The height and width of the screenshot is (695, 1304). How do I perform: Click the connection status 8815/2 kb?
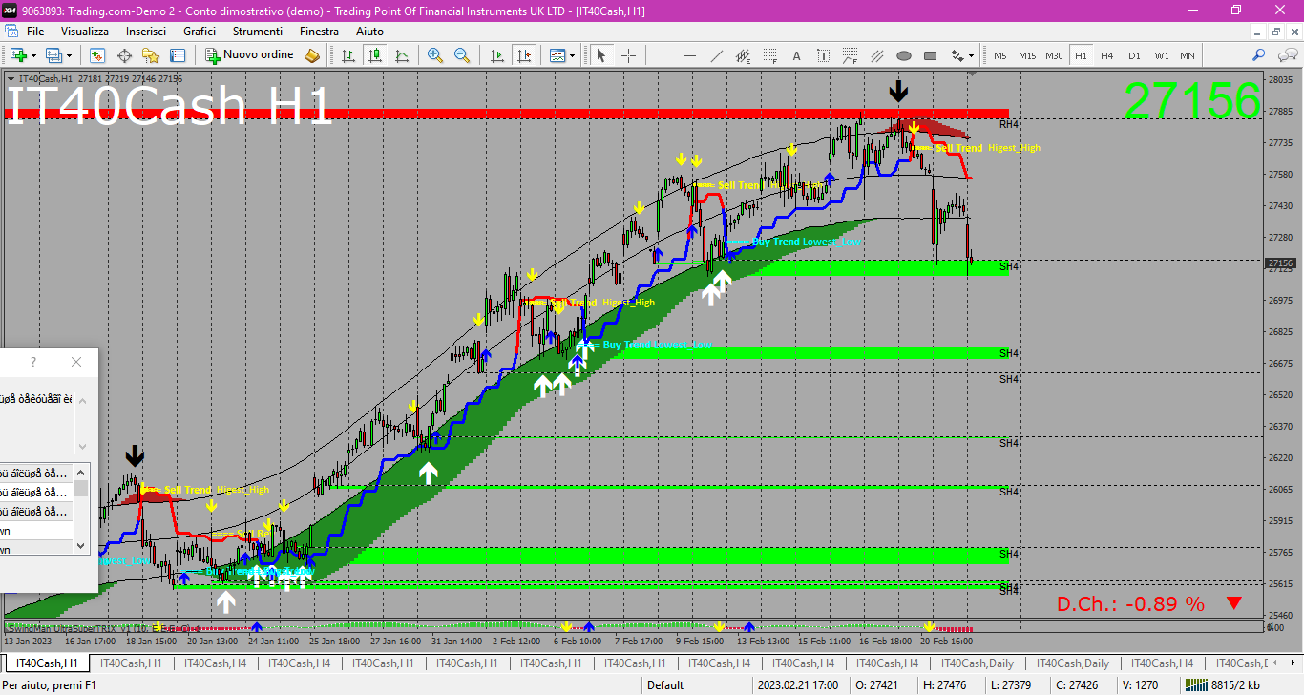[x=1221, y=684]
